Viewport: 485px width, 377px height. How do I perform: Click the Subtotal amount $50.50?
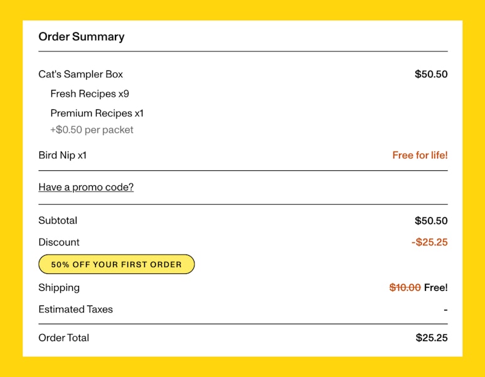coord(431,221)
